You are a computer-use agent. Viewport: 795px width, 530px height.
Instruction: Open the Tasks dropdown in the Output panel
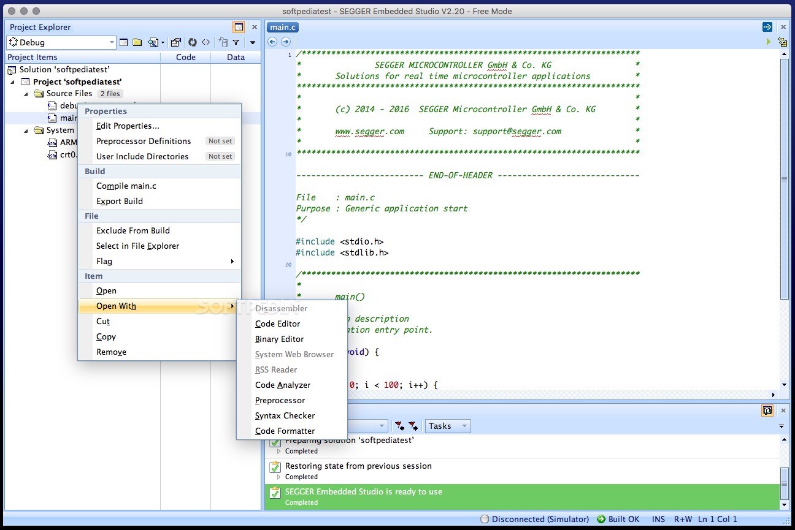click(x=448, y=426)
